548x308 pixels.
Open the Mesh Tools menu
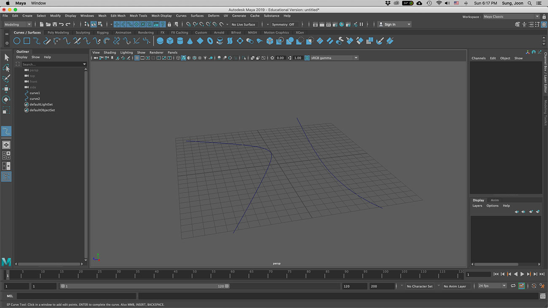click(138, 16)
